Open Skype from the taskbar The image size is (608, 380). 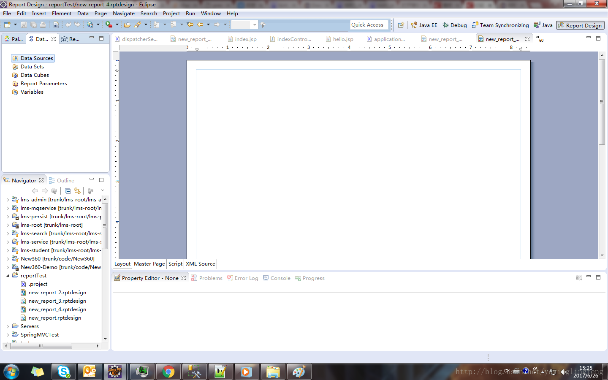(64, 372)
